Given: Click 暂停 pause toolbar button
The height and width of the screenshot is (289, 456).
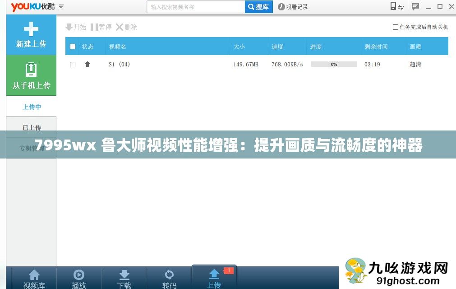Looking at the screenshot, I should click(x=101, y=27).
